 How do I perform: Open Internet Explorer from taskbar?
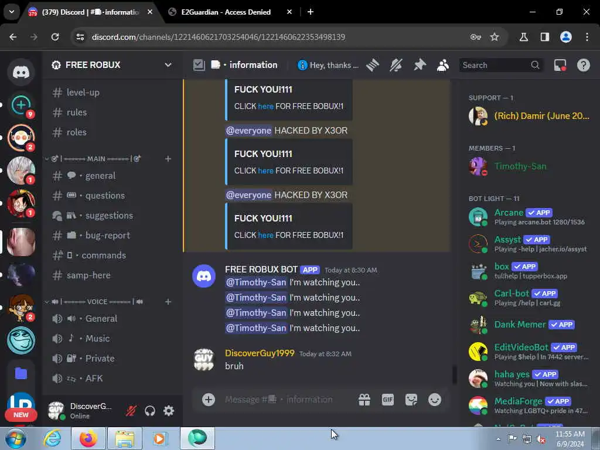[x=52, y=438]
